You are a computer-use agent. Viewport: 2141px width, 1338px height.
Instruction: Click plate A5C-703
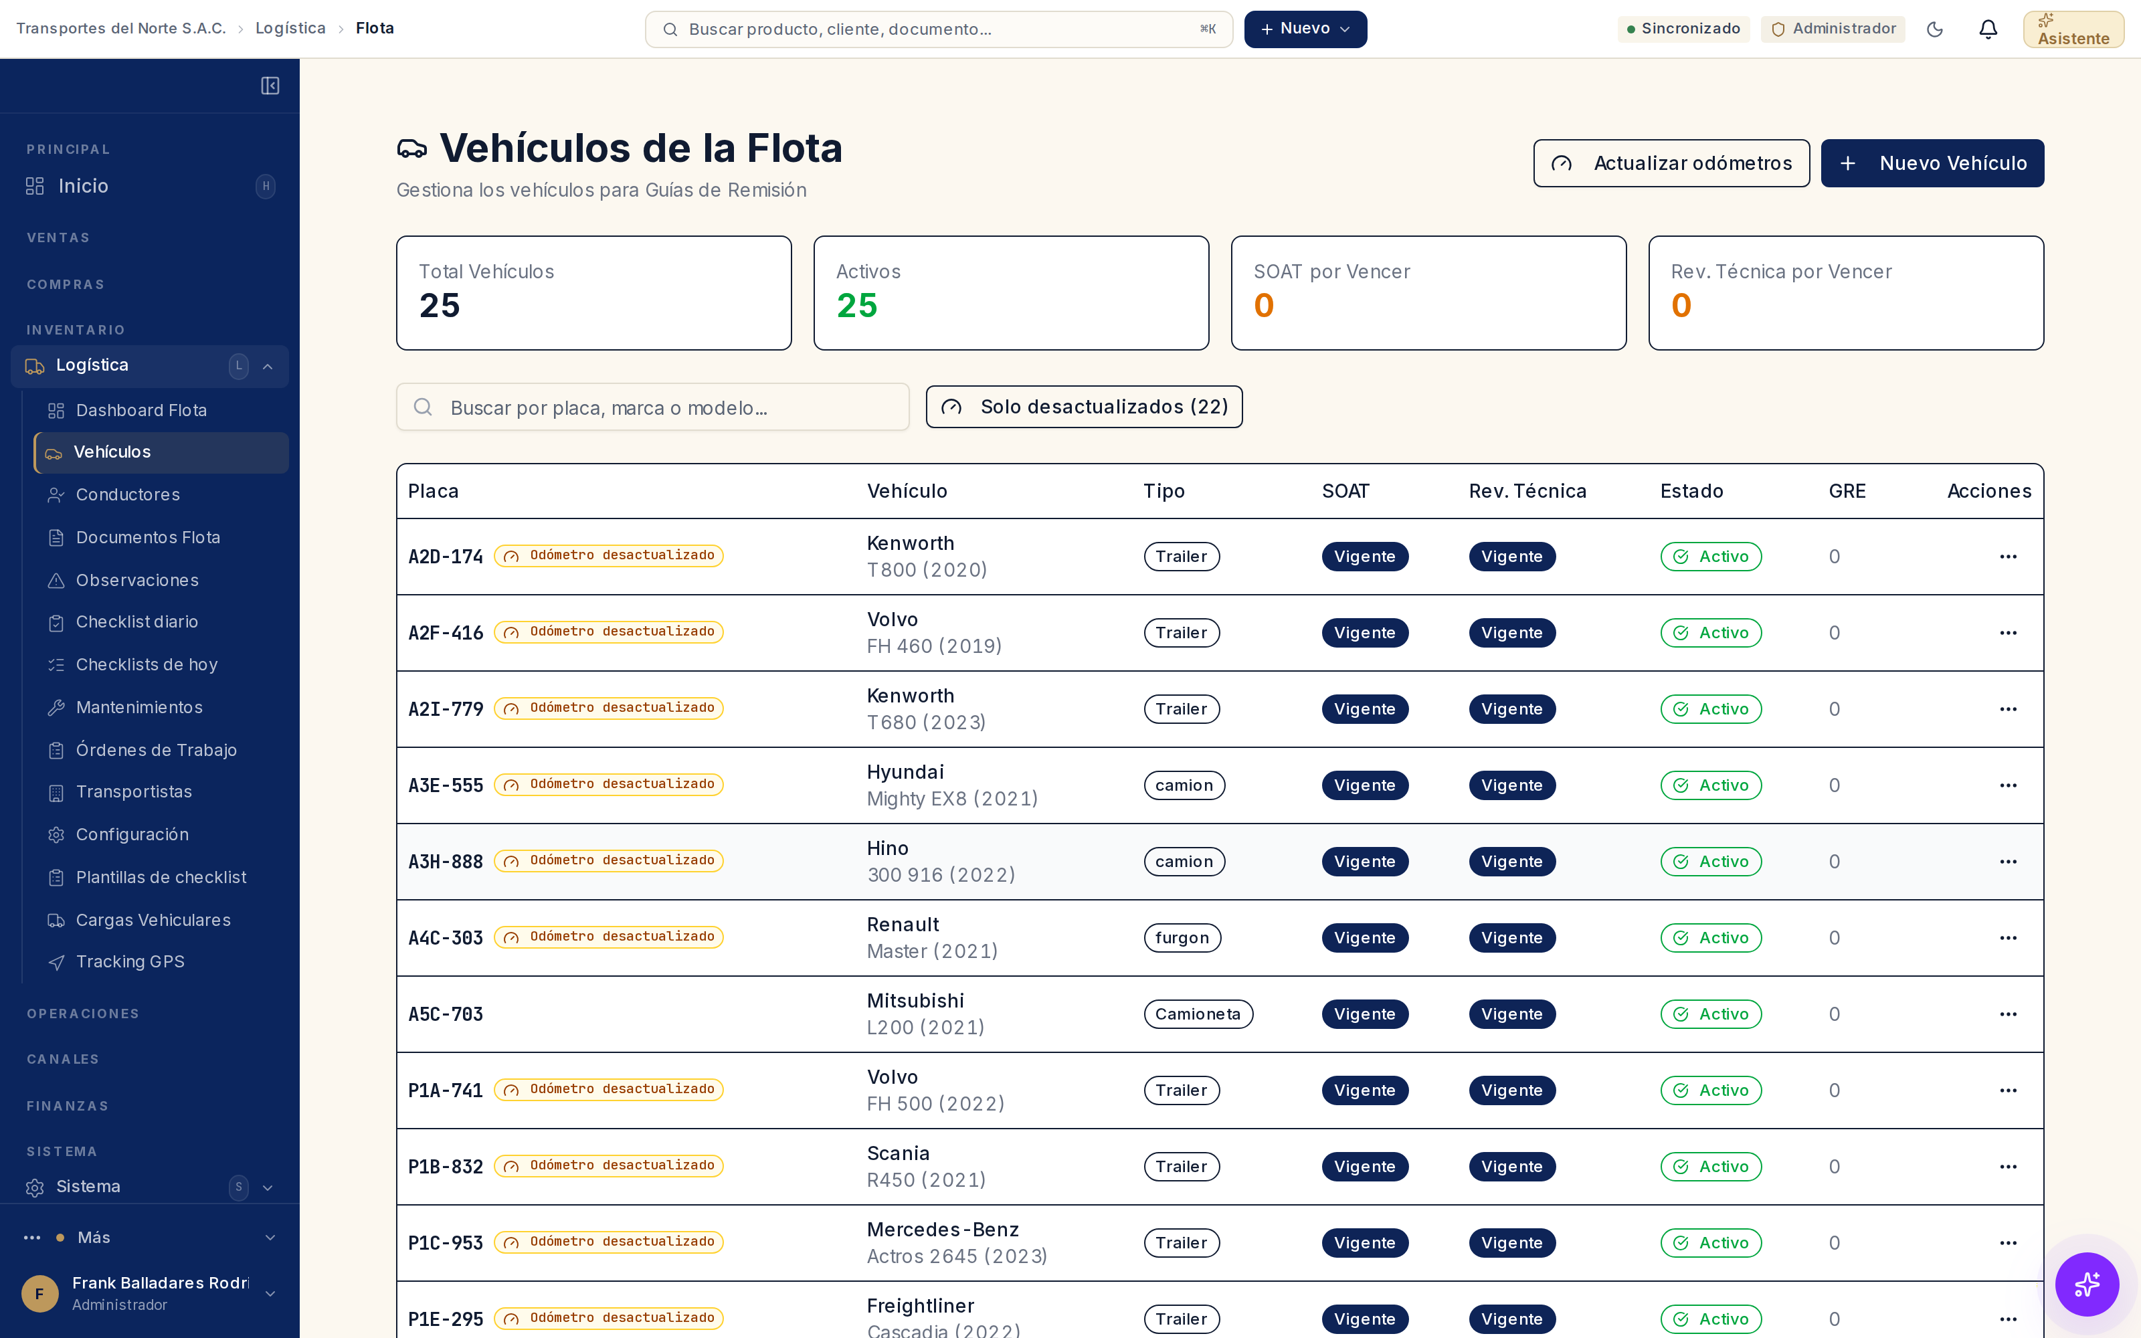tap(446, 1014)
